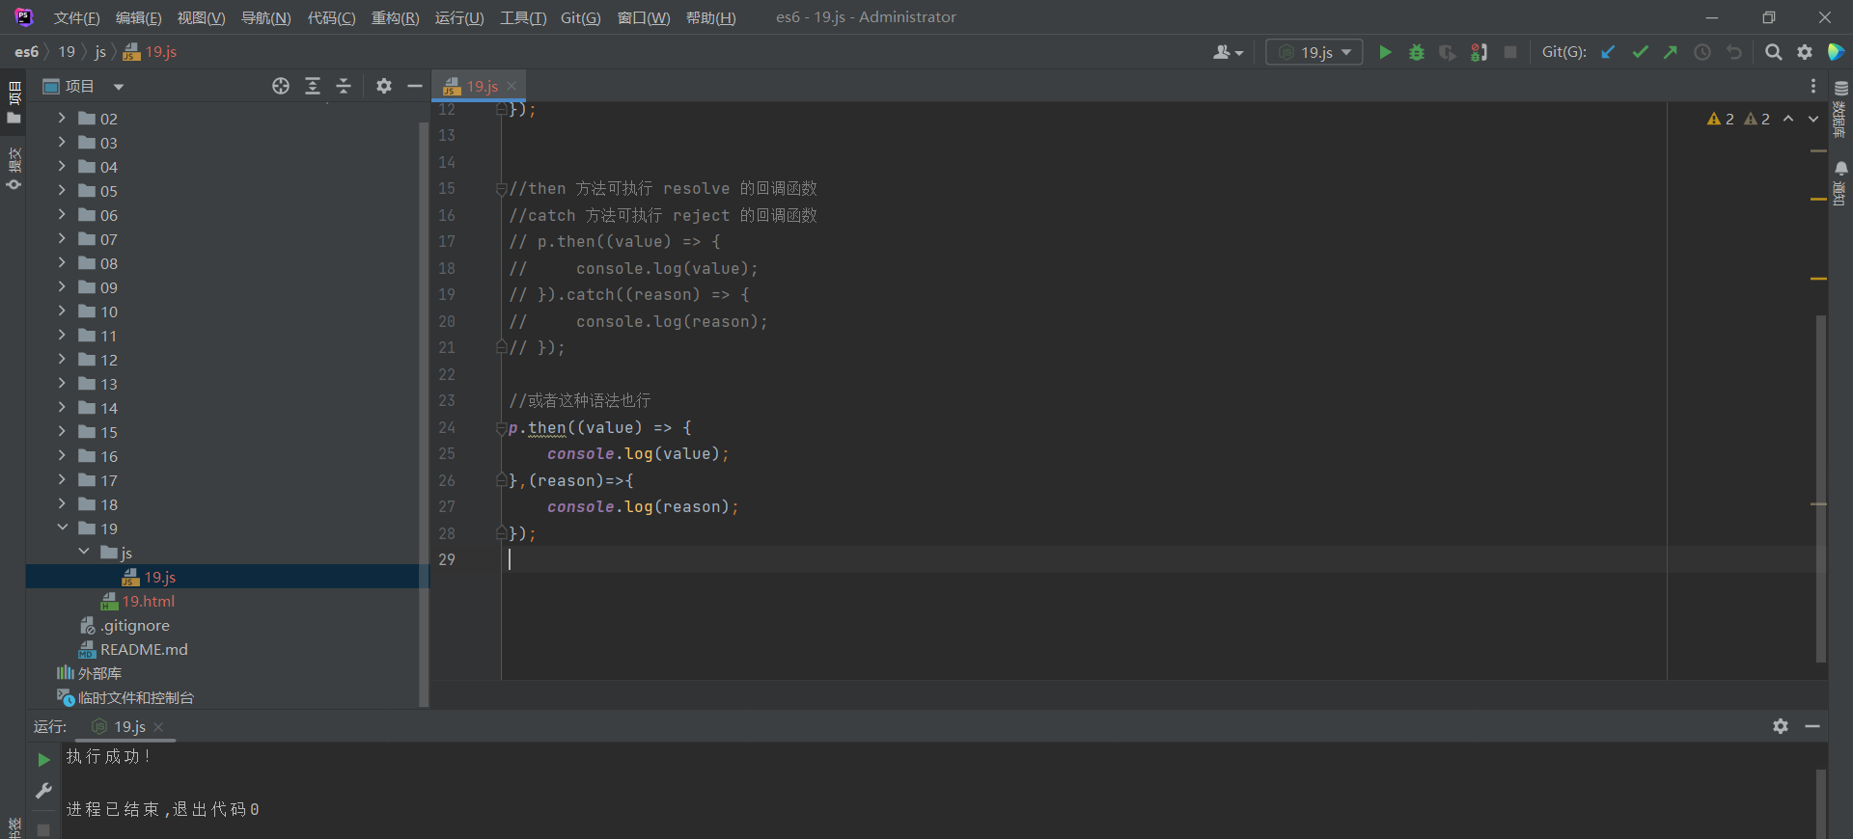Expand folder 10 in project tree
Image resolution: width=1853 pixels, height=839 pixels.
coord(62,311)
